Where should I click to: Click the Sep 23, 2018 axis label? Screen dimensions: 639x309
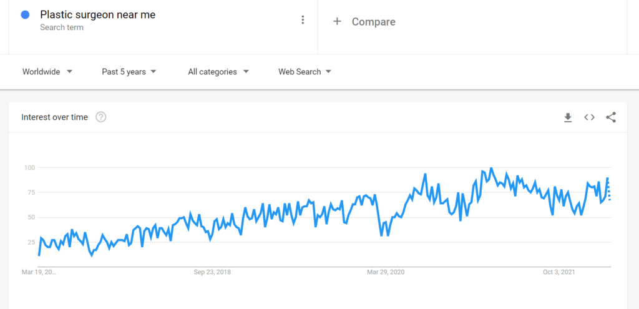212,272
